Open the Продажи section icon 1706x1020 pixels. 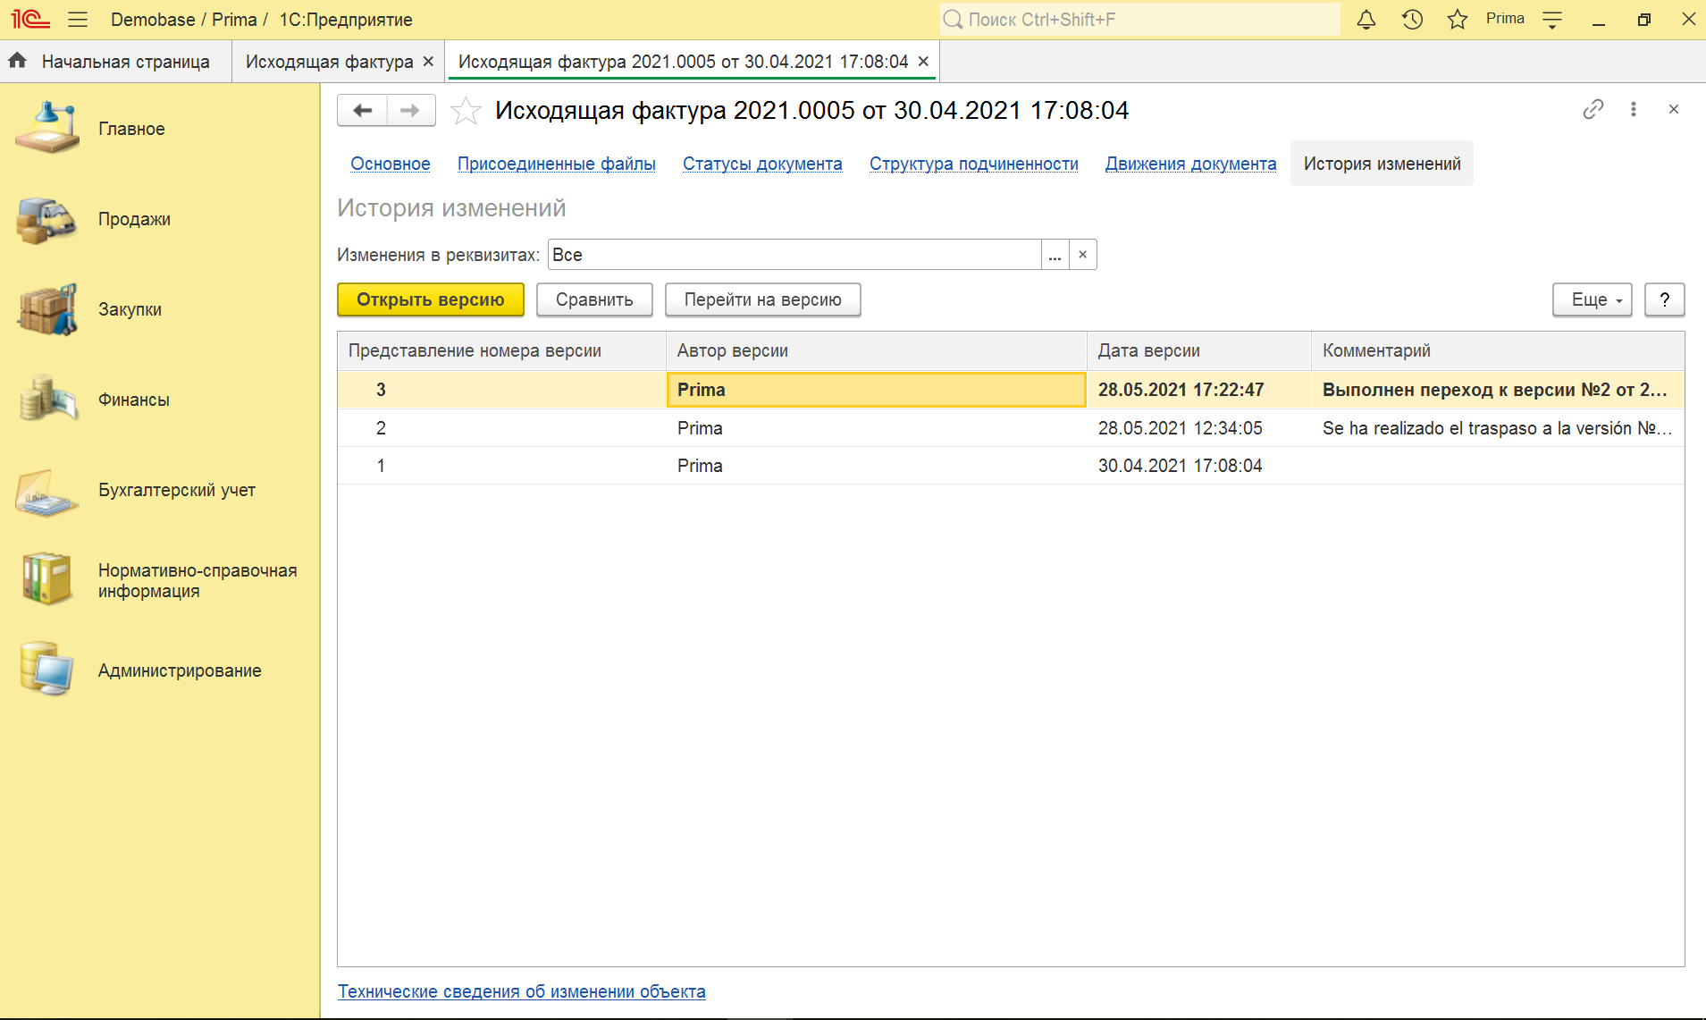(46, 220)
